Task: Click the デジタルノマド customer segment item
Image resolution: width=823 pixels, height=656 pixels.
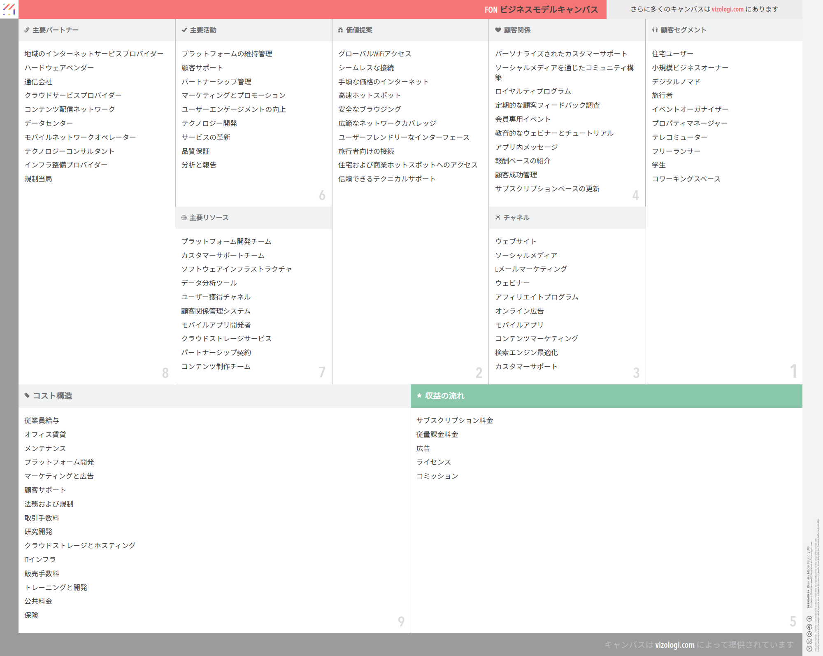Action: (x=676, y=82)
